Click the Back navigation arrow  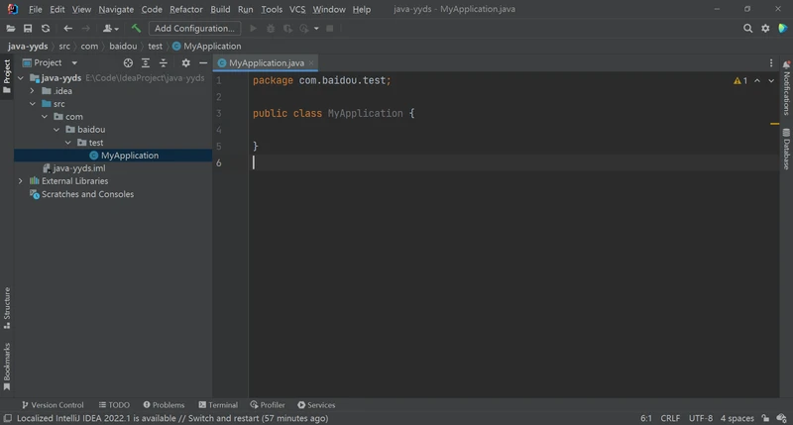click(68, 29)
